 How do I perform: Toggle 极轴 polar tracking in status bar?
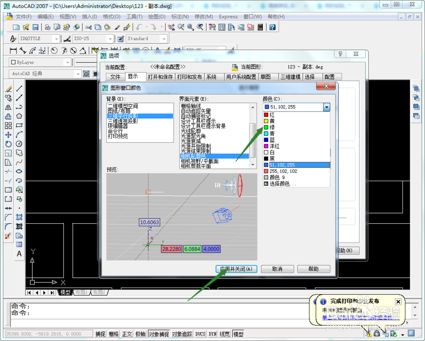click(x=140, y=334)
